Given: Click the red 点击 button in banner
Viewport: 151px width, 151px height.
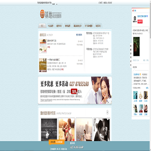Looking at the screenshot, I should [74, 91].
